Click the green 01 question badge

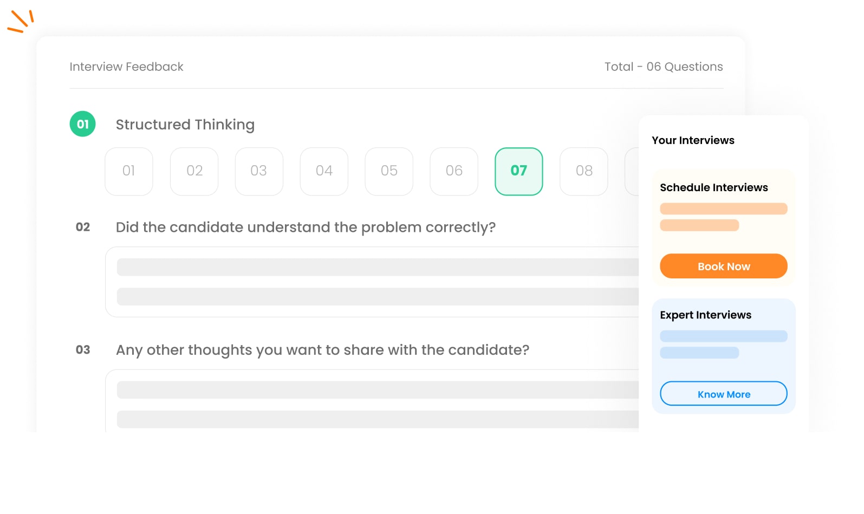(x=83, y=124)
